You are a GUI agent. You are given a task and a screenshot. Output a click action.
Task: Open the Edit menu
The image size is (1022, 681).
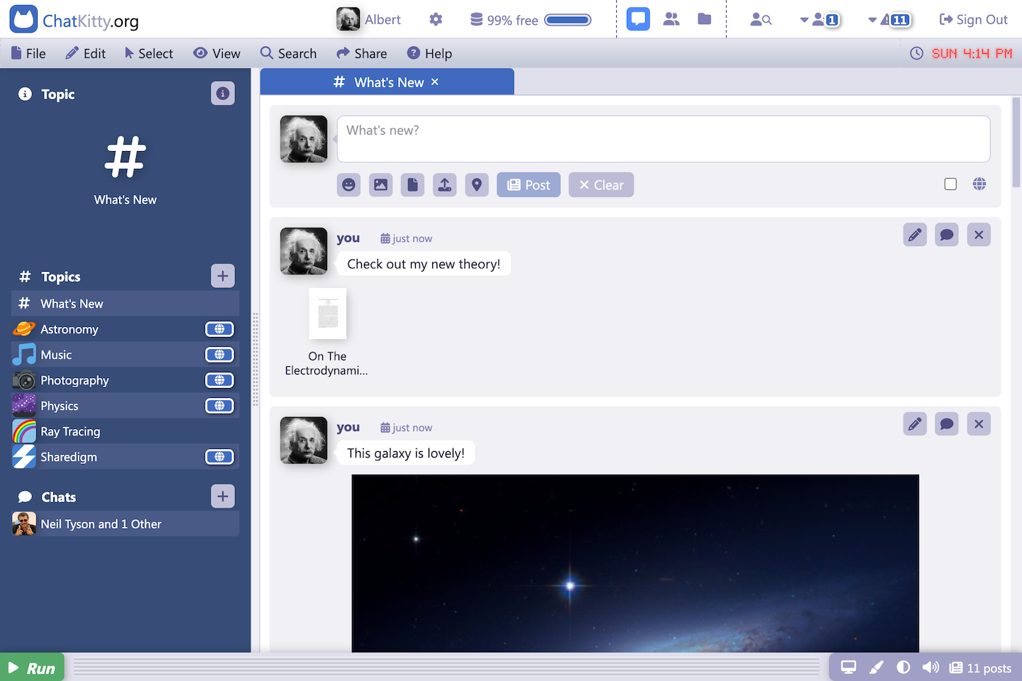click(x=85, y=53)
